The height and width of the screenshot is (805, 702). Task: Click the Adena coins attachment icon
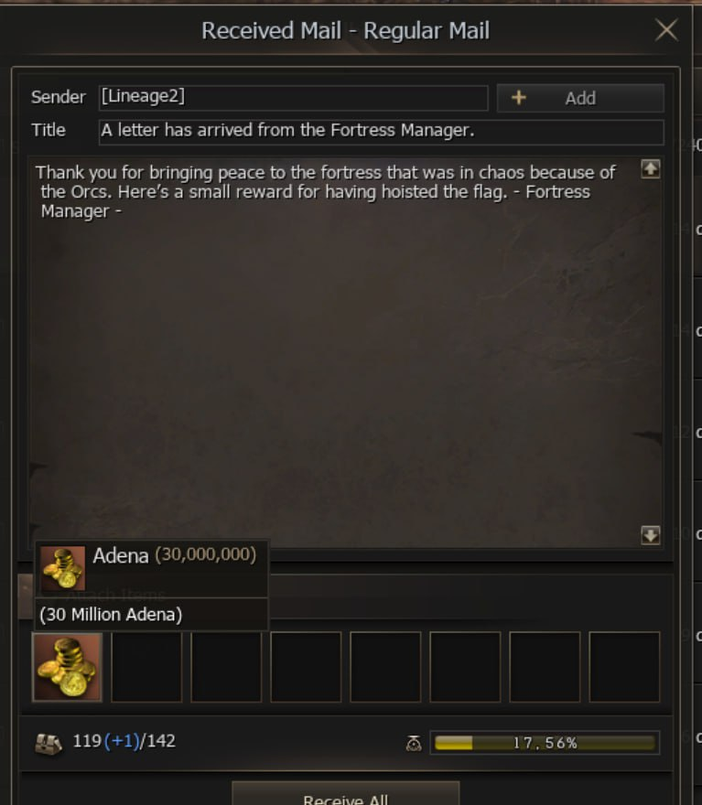pos(68,667)
